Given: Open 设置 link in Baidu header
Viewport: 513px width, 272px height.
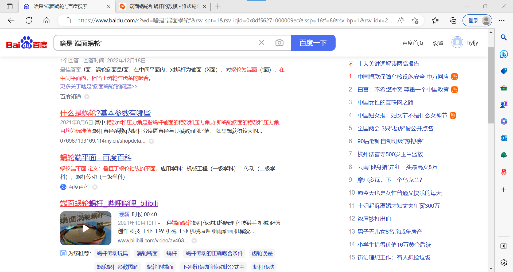Looking at the screenshot, I should pyautogui.click(x=438, y=43).
